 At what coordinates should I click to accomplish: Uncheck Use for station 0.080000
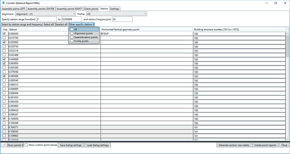[x=4, y=76]
